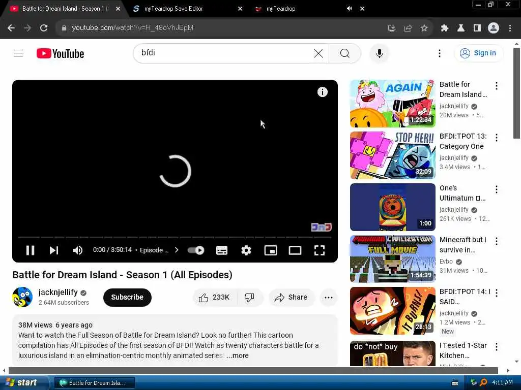Mute myTeardrop tab audio icon
This screenshot has width=521, height=390.
click(349, 9)
